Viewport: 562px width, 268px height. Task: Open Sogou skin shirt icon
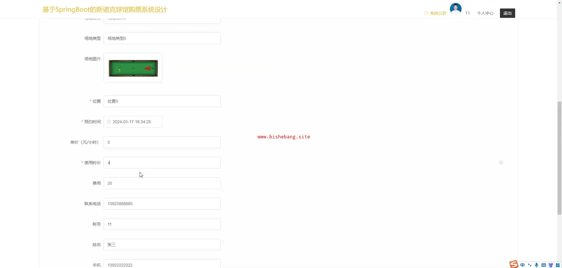(x=551, y=265)
